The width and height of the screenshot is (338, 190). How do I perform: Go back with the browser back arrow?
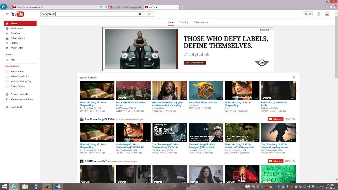(x=3, y=7)
